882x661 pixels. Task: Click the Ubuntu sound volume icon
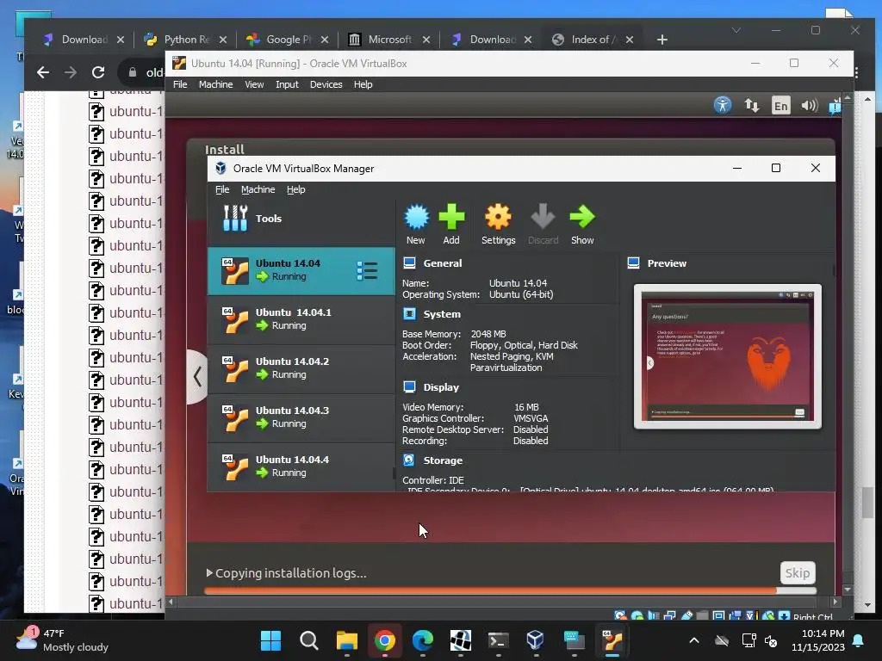pyautogui.click(x=809, y=105)
